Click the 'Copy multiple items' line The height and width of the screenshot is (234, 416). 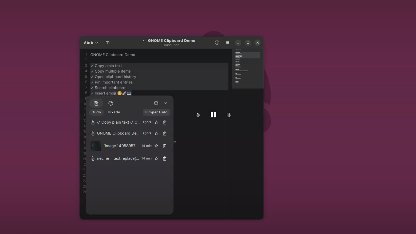110,71
